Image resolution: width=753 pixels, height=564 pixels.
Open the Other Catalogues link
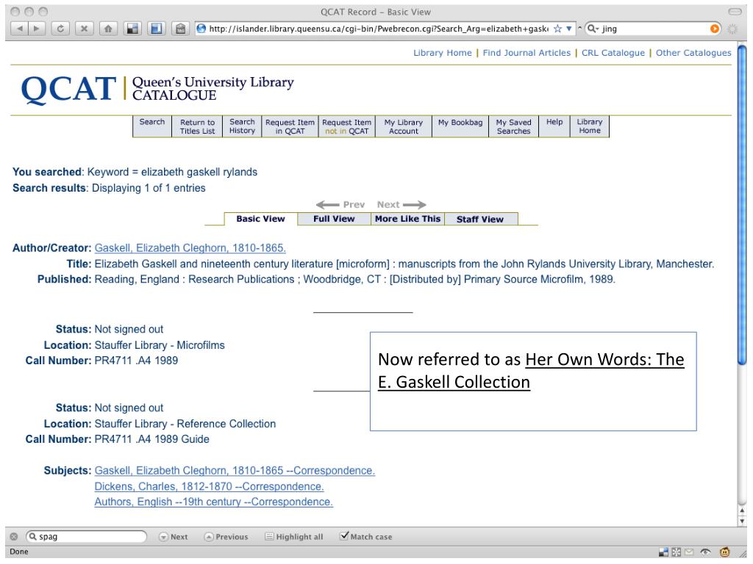(693, 53)
